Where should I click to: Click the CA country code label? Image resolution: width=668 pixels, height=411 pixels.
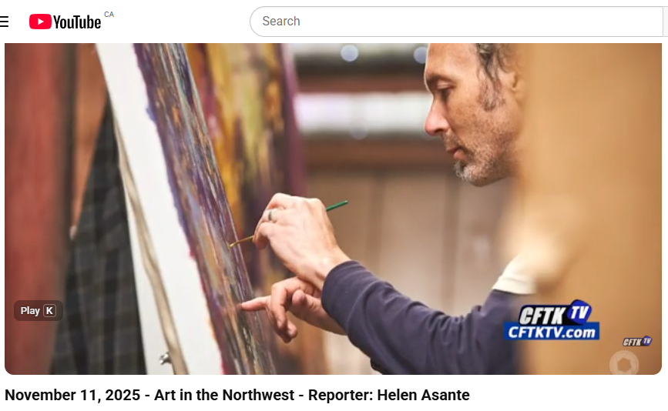tap(109, 15)
